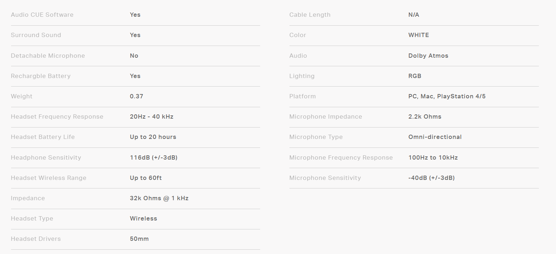Click the Omni-directional microphone type value
The height and width of the screenshot is (254, 556).
[x=435, y=137]
